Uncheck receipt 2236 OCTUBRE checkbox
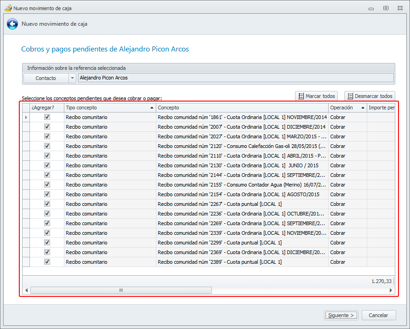 [47, 214]
